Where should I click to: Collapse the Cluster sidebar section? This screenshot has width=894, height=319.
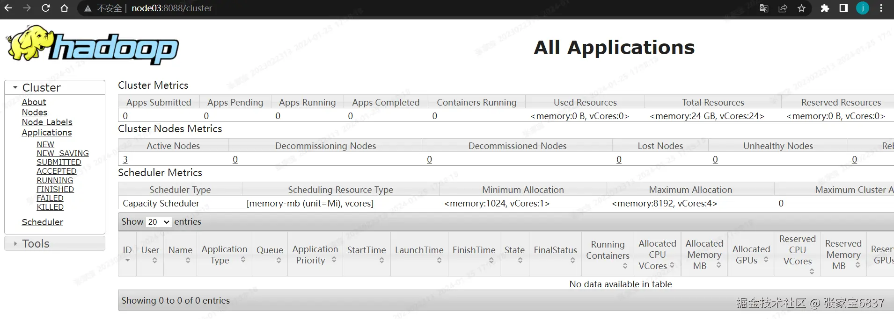55,87
